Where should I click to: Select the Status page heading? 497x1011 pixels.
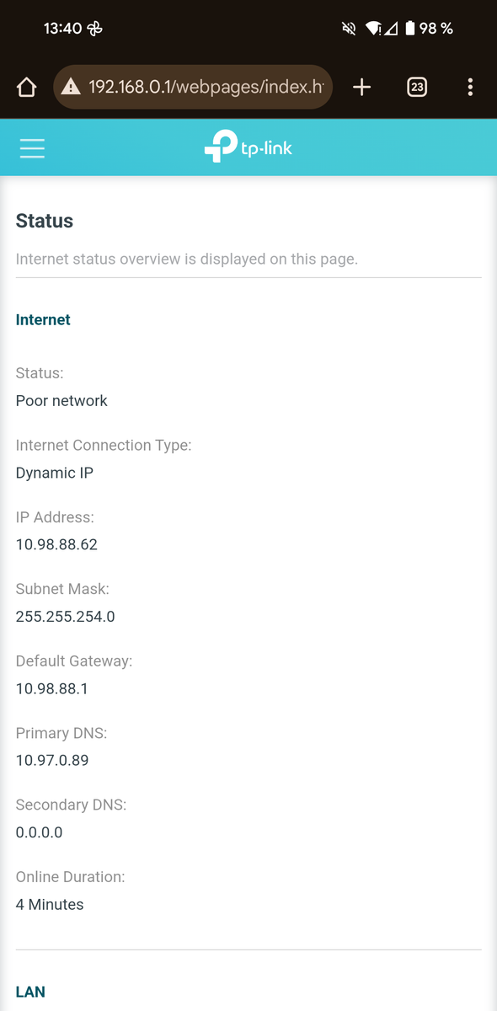tap(45, 221)
